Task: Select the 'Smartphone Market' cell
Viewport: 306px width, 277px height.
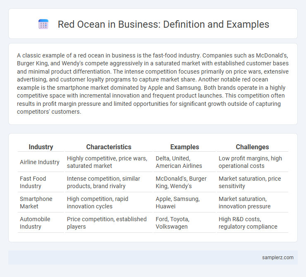Action: 41,203
